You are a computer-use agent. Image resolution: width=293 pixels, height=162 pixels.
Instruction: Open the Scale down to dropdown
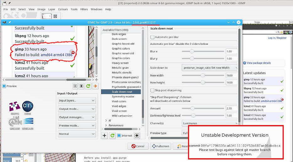click(210, 68)
